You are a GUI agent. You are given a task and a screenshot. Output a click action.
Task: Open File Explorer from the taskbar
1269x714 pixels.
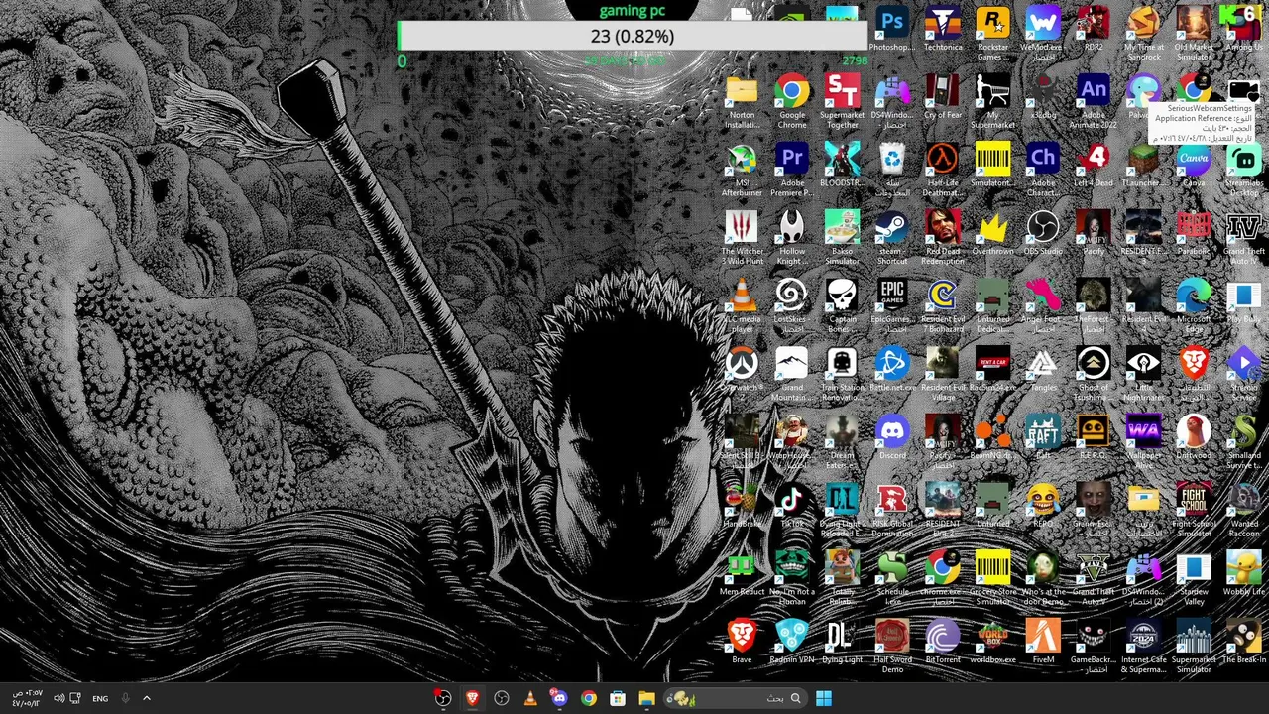(646, 698)
